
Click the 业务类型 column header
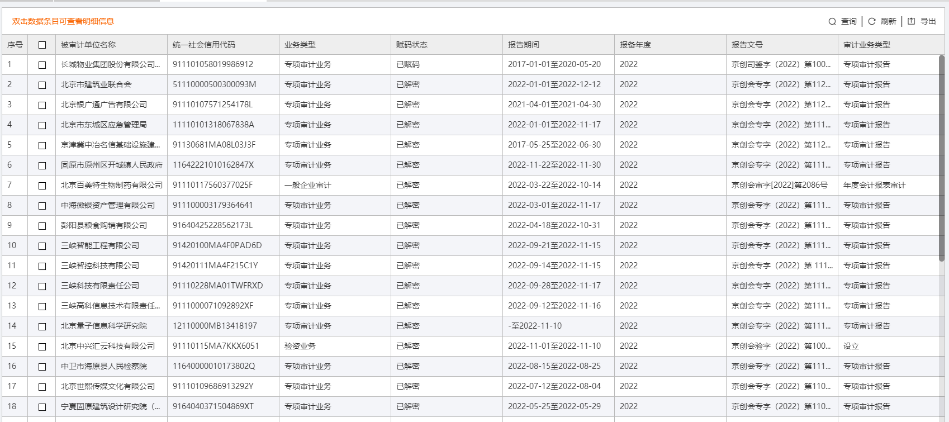[300, 45]
